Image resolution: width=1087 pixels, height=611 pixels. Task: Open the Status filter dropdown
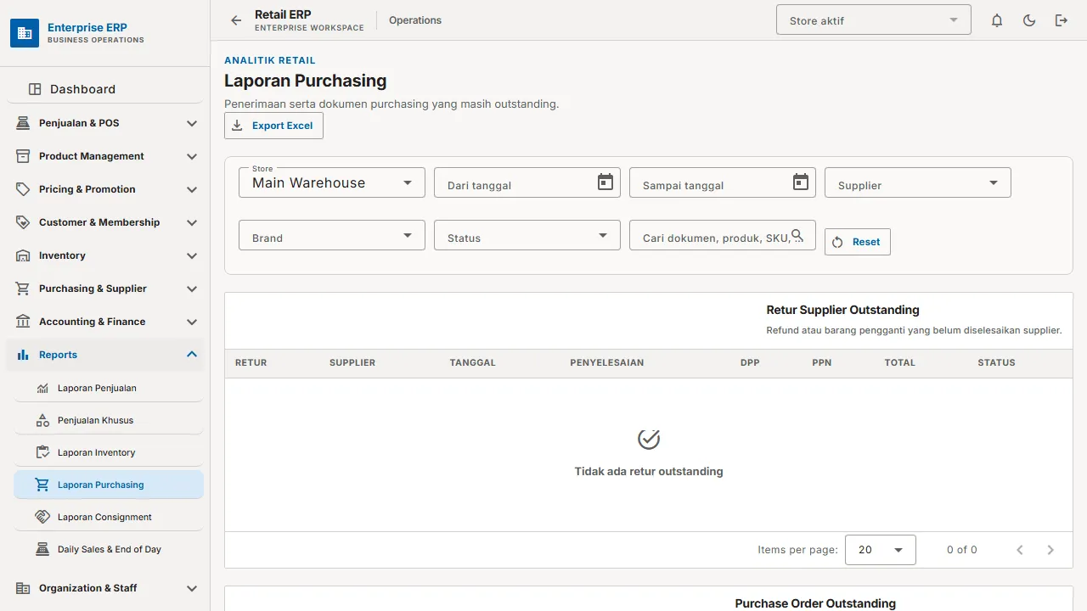pos(527,235)
